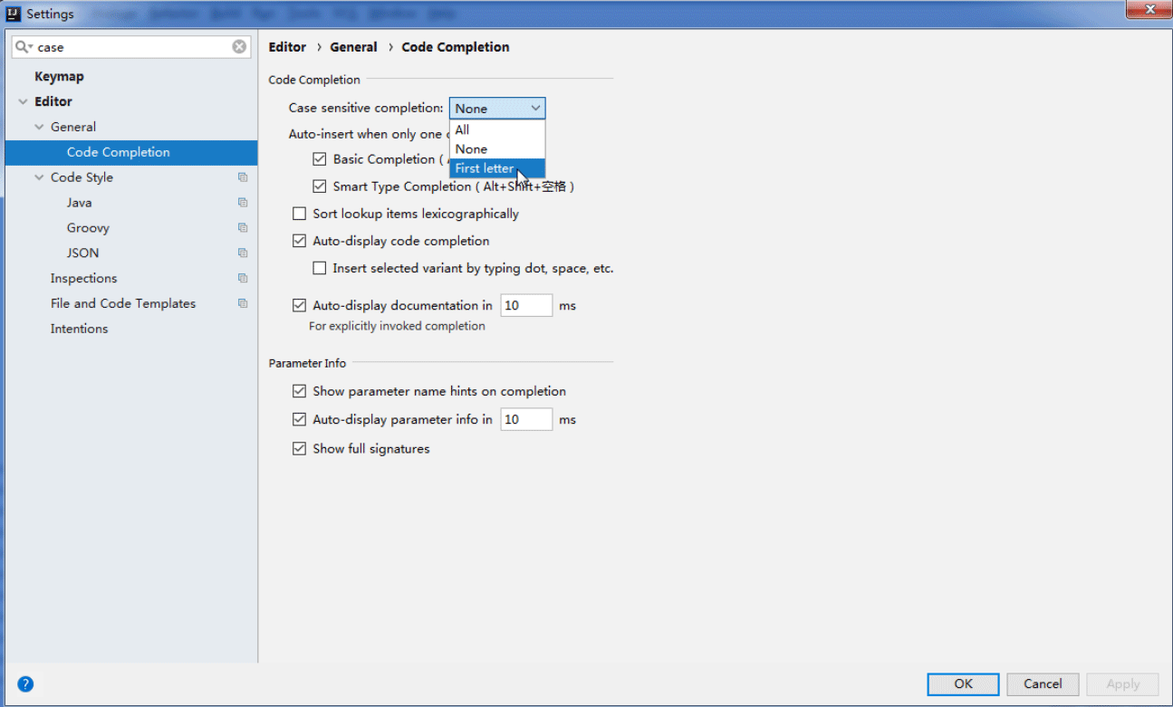Click the copy icon beside JSON
The height and width of the screenshot is (707, 1173).
click(243, 253)
